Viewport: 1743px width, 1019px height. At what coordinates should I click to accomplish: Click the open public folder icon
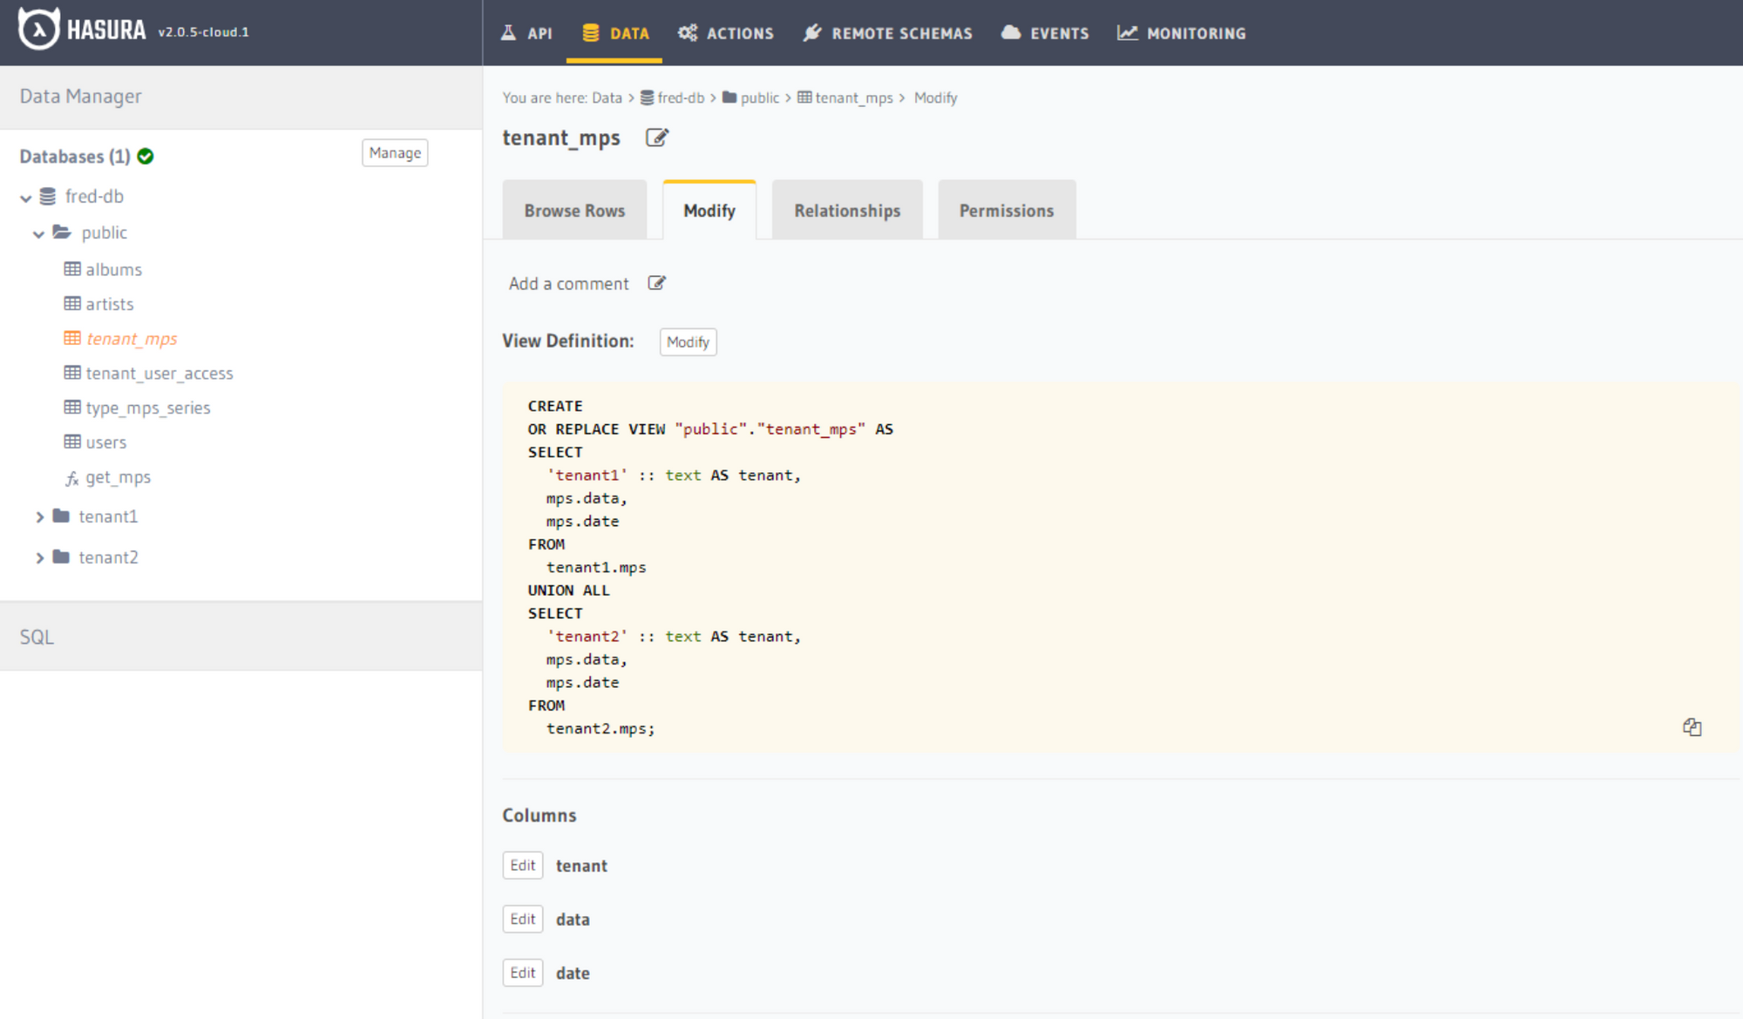point(62,233)
